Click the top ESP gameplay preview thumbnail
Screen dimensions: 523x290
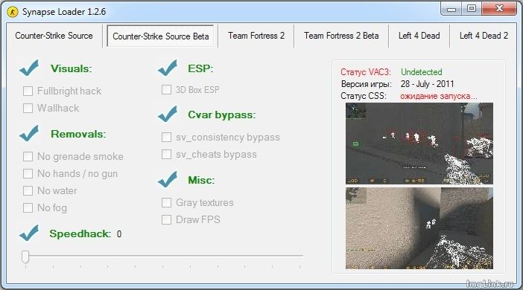pyautogui.click(x=419, y=144)
